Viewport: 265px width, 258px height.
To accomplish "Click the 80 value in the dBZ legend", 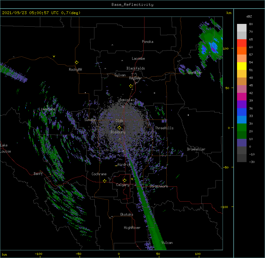I will click(251, 24).
